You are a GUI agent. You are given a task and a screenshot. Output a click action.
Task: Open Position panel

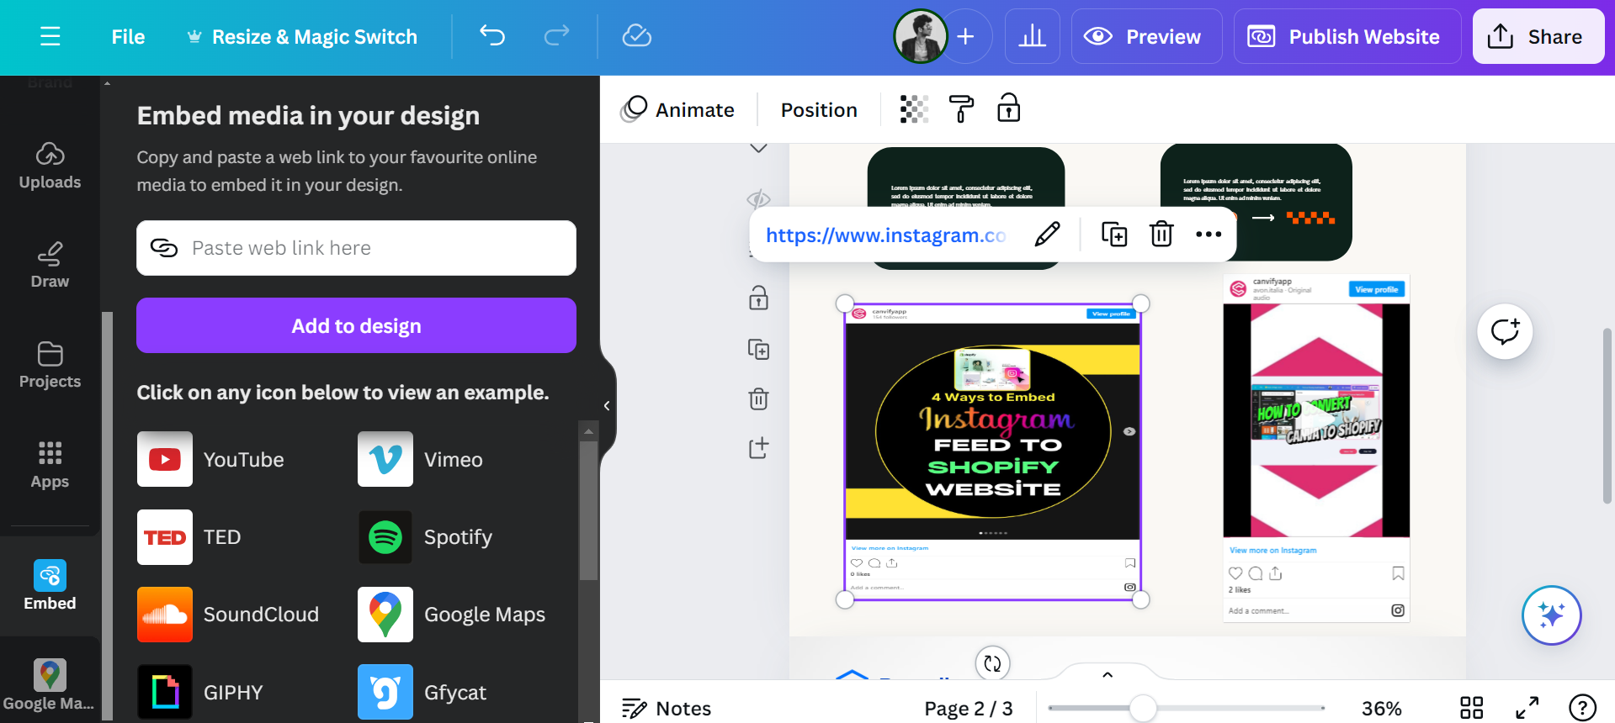coord(819,110)
